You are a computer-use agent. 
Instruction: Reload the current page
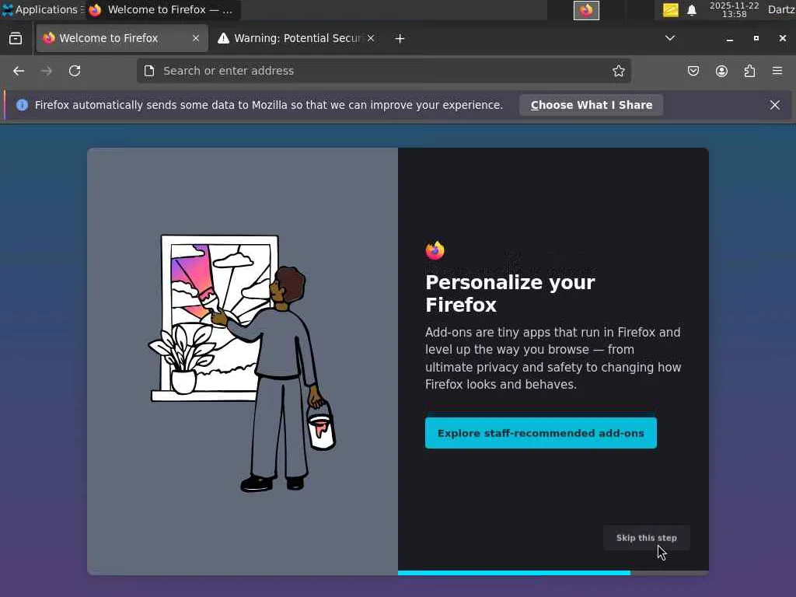point(75,71)
